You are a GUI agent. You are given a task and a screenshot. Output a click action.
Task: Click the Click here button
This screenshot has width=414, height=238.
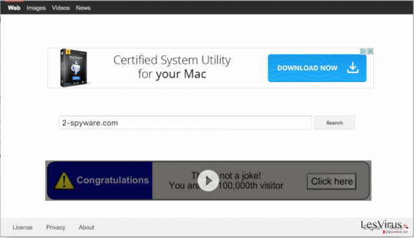[332, 181]
